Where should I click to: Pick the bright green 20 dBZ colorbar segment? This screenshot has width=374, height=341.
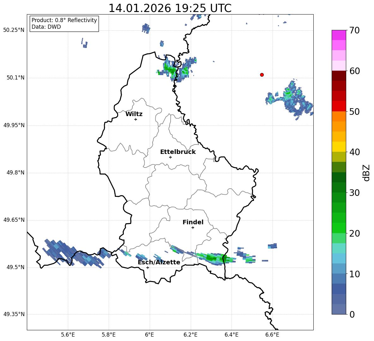[x=339, y=228]
